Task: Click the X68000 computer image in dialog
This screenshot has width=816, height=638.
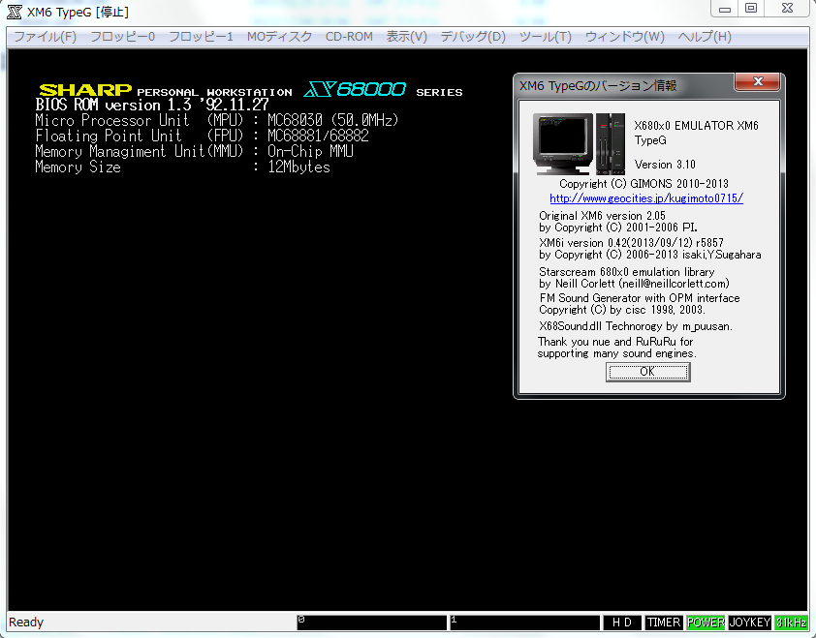Action: 580,143
